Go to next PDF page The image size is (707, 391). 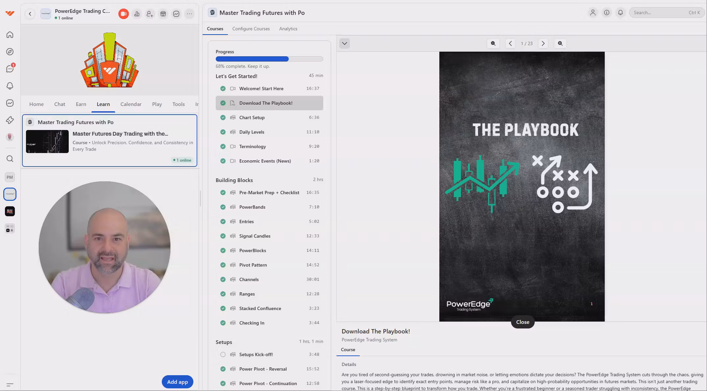pyautogui.click(x=543, y=43)
